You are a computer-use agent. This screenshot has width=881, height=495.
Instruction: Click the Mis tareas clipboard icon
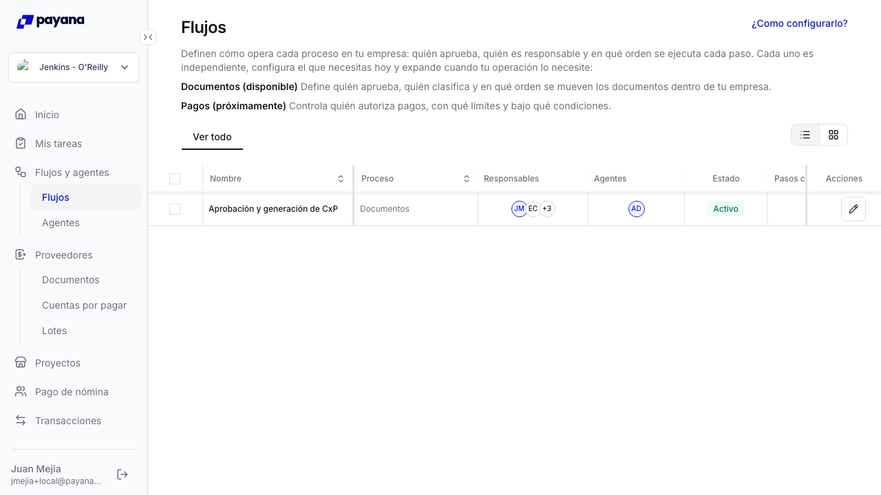(x=21, y=144)
